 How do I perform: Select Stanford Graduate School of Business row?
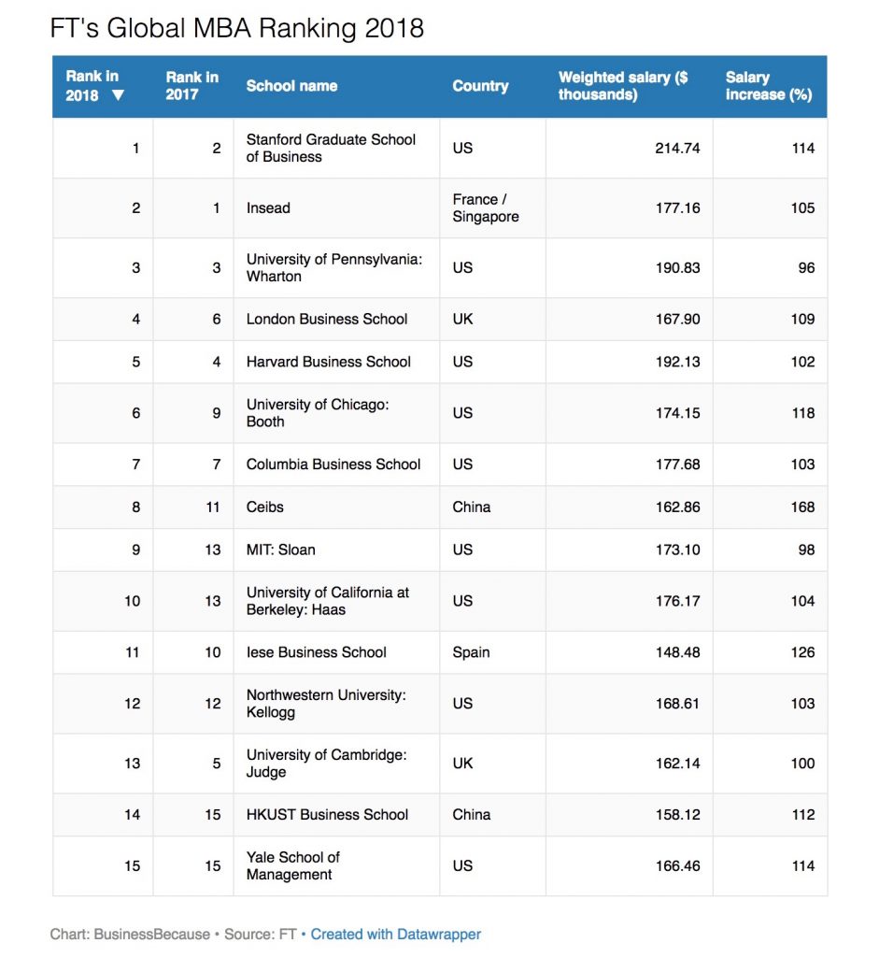pos(331,148)
